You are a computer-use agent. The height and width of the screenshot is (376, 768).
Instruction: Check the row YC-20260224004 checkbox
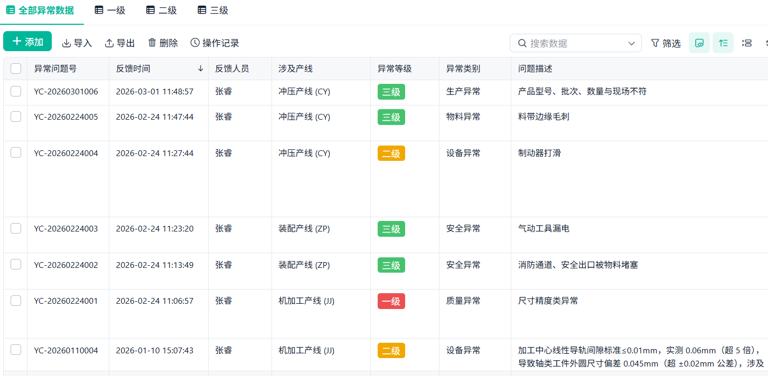tap(16, 152)
